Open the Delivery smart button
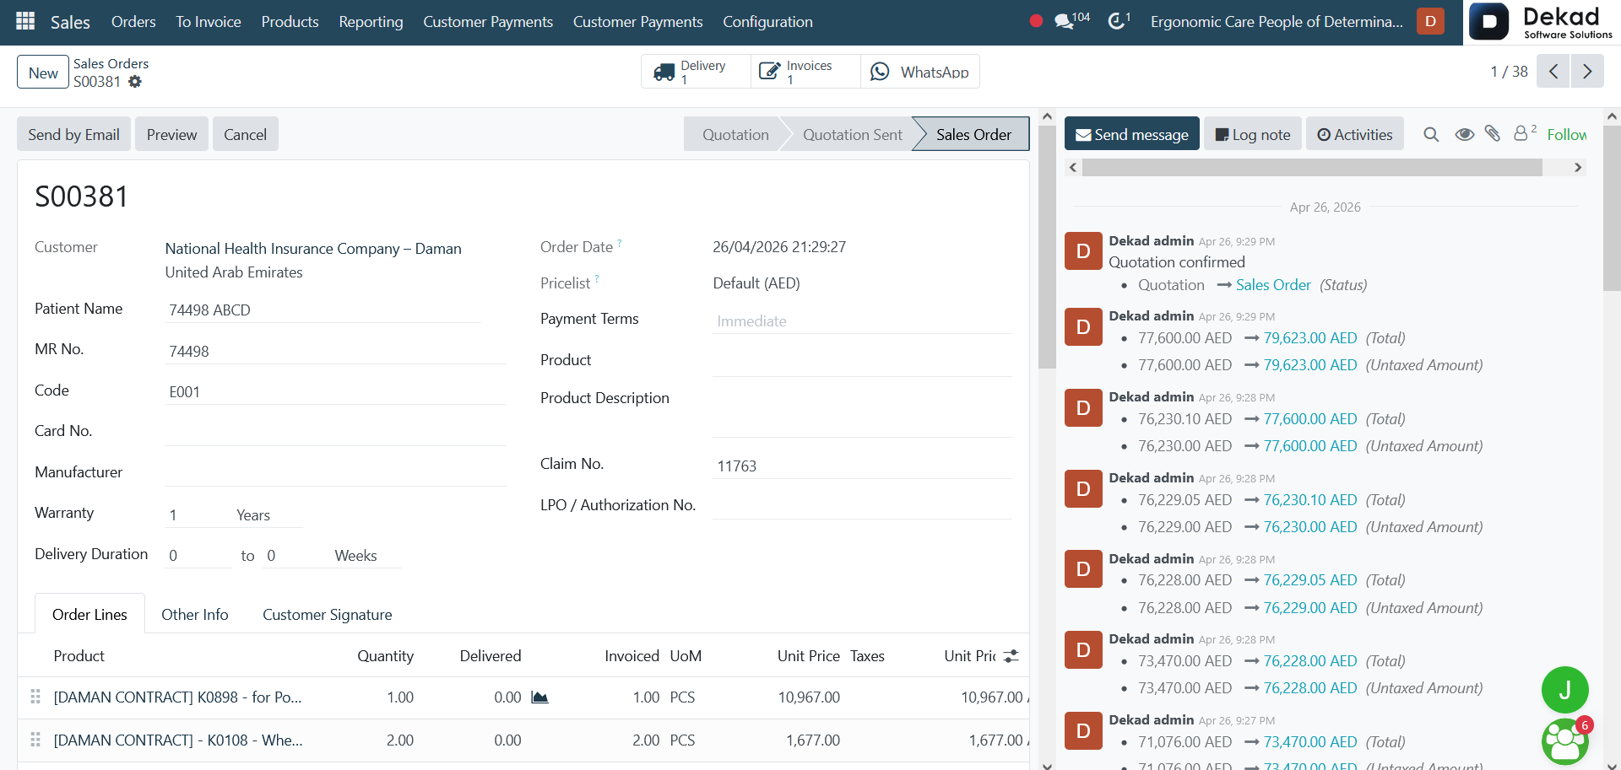Viewport: 1621px width, 770px height. point(697,72)
